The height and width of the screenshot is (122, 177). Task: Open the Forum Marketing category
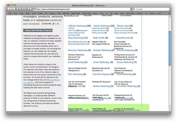(x=125, y=62)
